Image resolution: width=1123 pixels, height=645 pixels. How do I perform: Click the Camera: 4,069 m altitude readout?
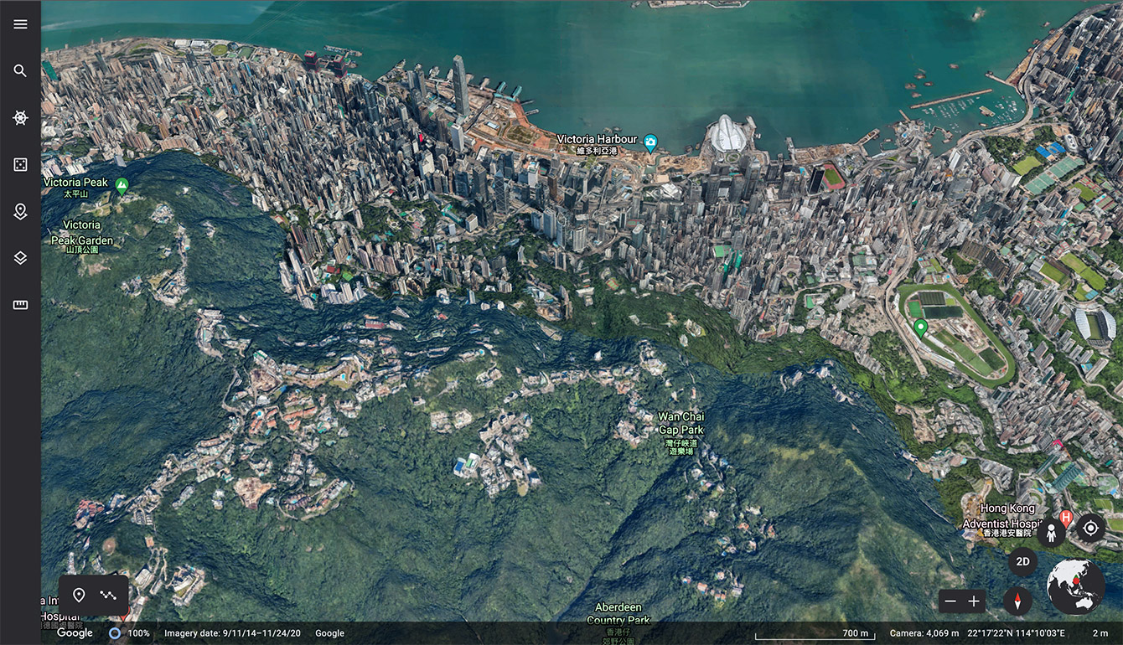pos(924,633)
